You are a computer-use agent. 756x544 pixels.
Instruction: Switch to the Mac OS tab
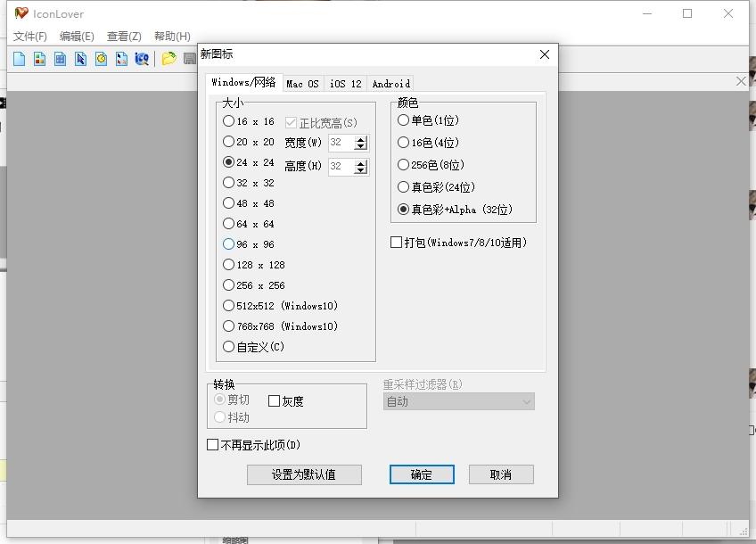pos(302,82)
